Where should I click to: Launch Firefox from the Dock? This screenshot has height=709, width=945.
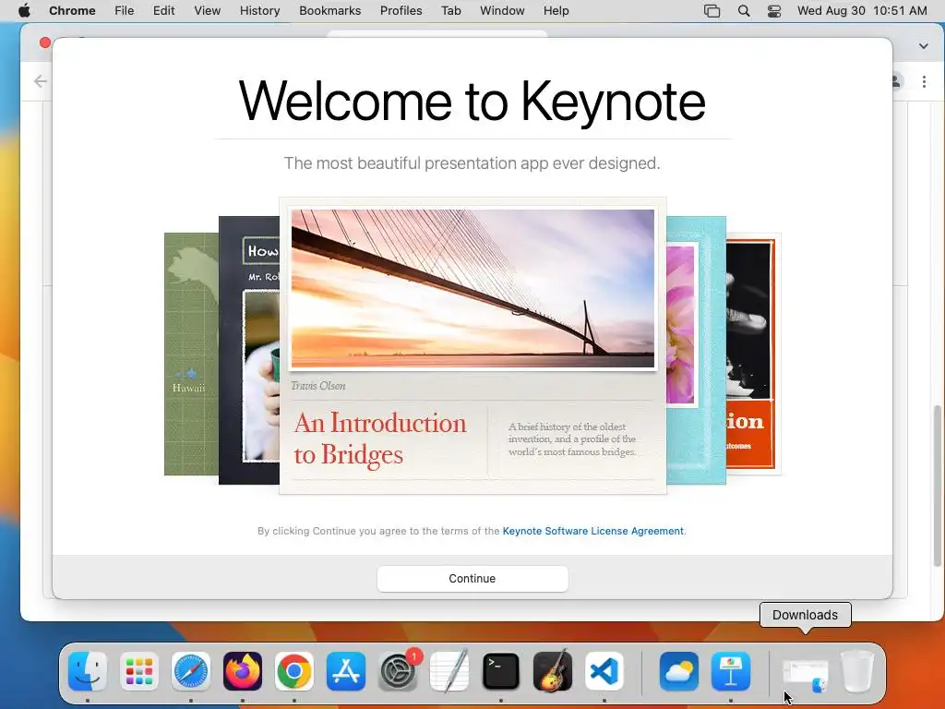point(243,671)
